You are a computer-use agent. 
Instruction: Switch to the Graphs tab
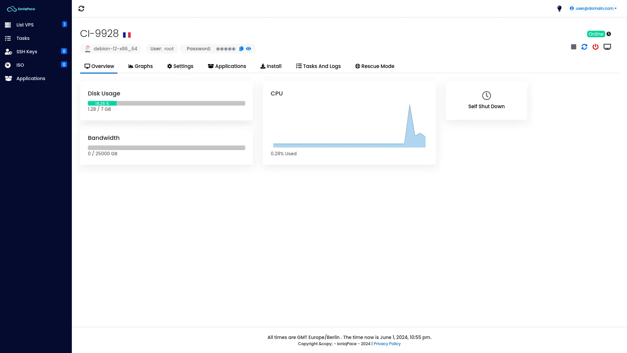tap(140, 66)
